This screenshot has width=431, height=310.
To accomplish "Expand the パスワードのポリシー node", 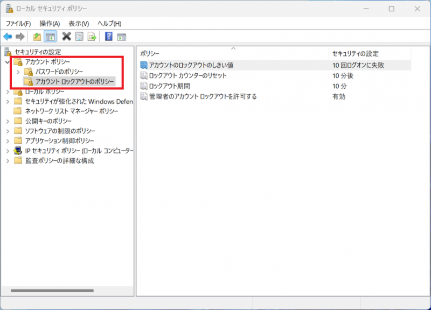I will click(18, 72).
